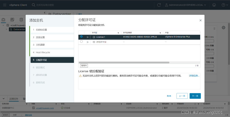Image resolution: width=230 pixels, height=117 pixels.
Task: Open Administrator@VSPHERE.LOCAL user menu
Action: [x=185, y=5]
